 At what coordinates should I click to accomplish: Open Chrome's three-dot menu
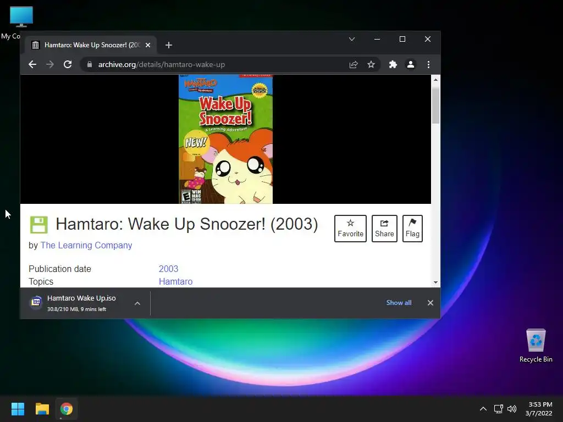[428, 65]
